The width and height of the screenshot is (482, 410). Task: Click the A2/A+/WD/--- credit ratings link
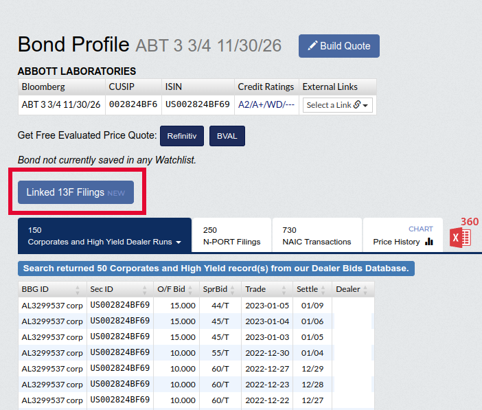[x=266, y=104]
